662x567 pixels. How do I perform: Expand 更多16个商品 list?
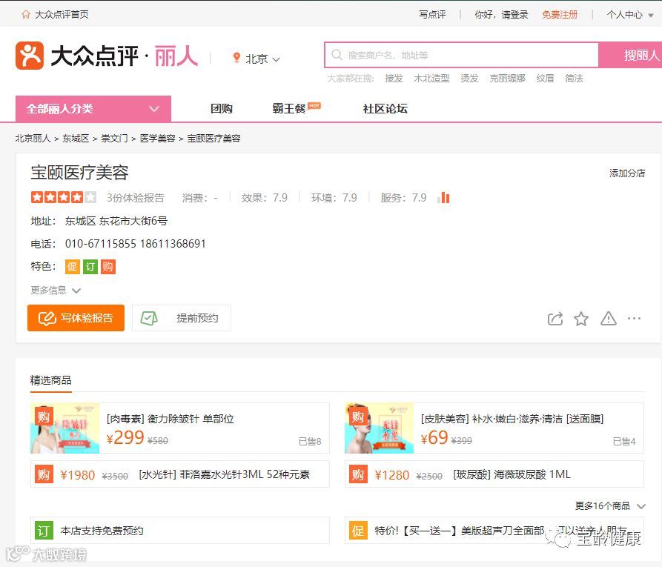click(610, 505)
